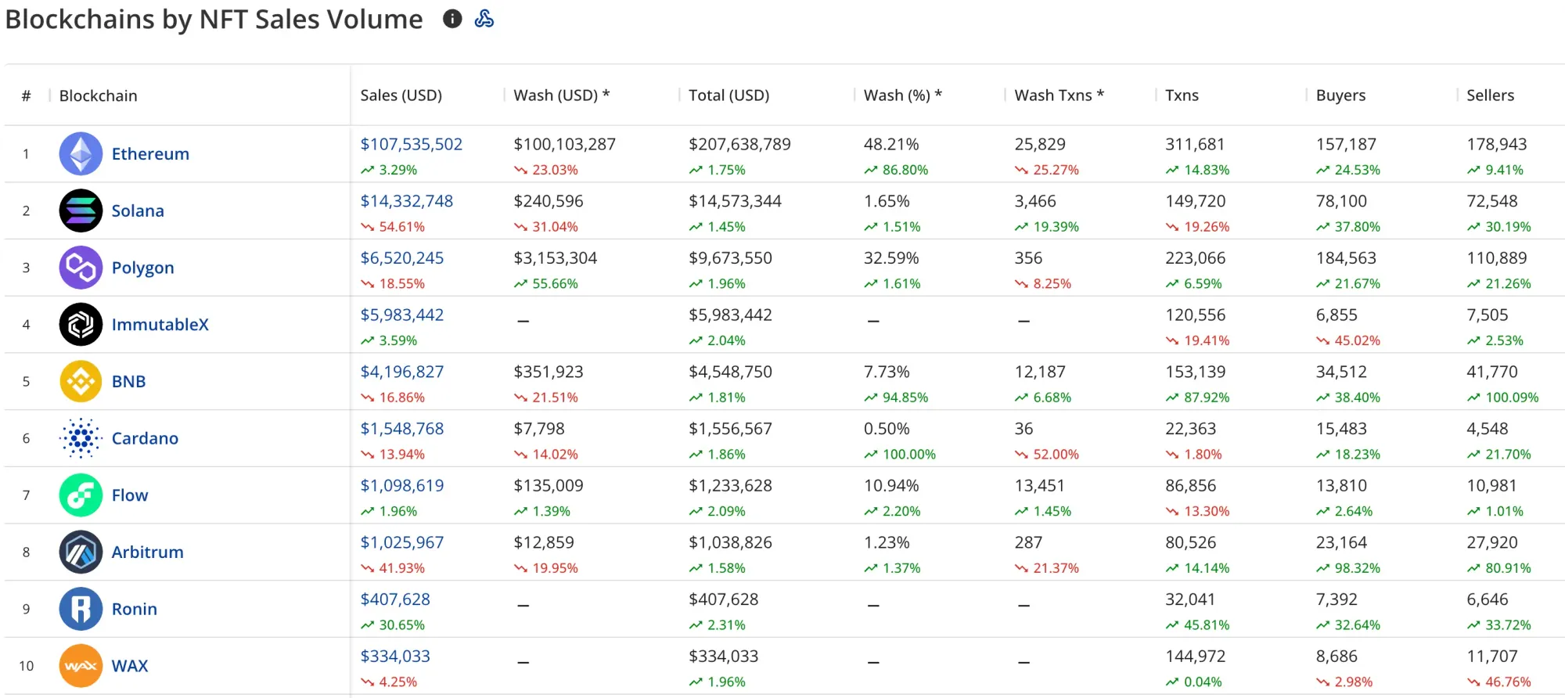
Task: Select WAX sellers count 11,707
Action: tap(1492, 657)
